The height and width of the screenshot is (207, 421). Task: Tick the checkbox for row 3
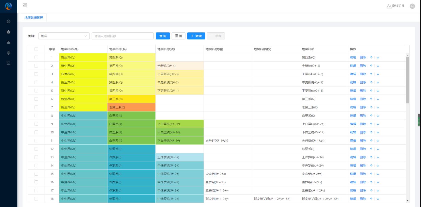pos(36,74)
